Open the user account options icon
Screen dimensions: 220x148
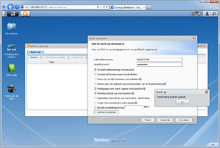click(207, 14)
